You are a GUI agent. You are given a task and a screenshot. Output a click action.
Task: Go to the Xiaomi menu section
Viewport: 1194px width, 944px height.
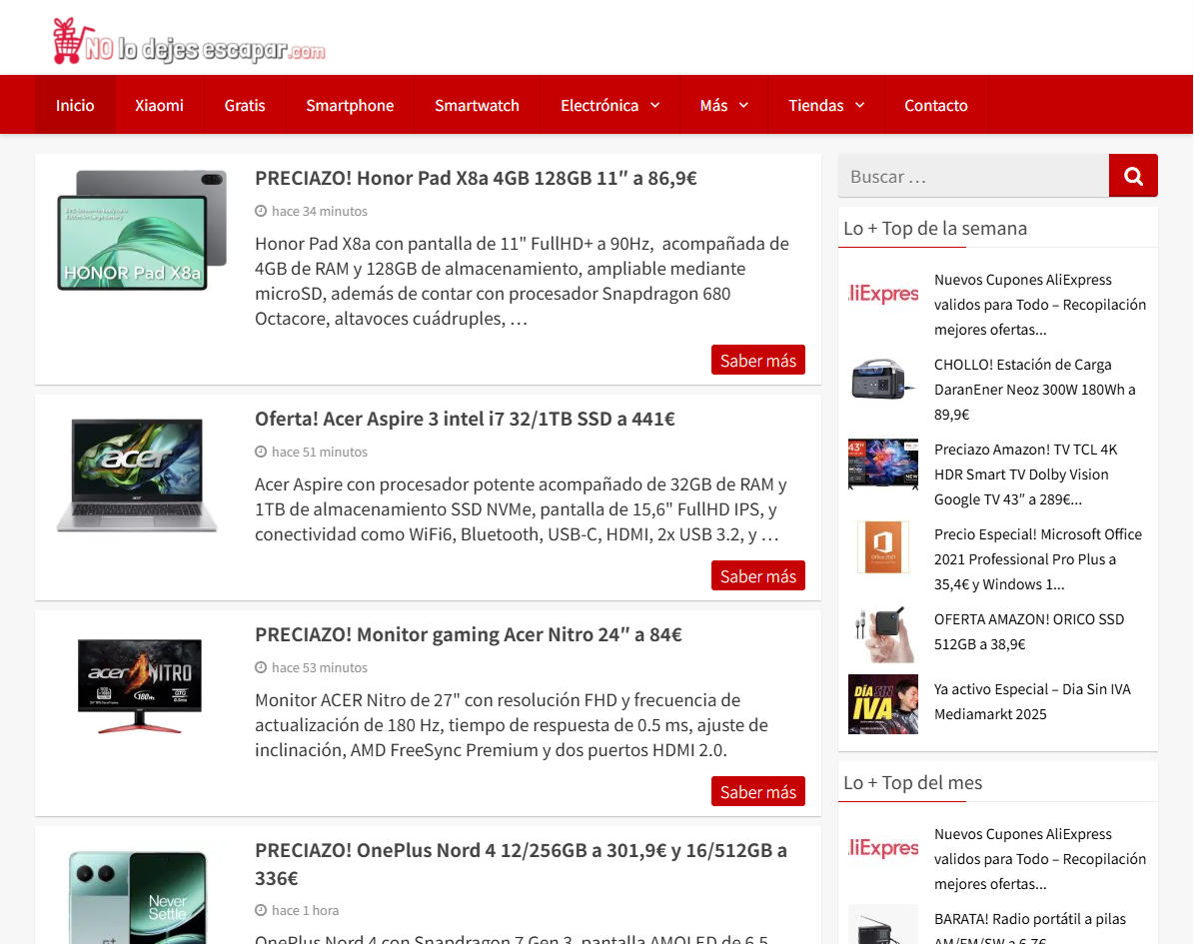(x=160, y=105)
